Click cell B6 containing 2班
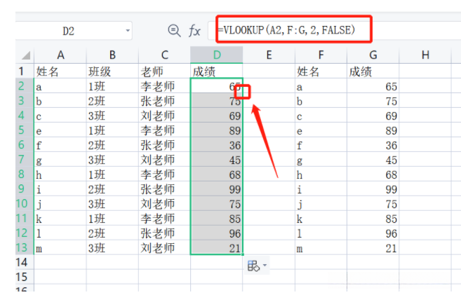The image size is (461, 295). [112, 144]
